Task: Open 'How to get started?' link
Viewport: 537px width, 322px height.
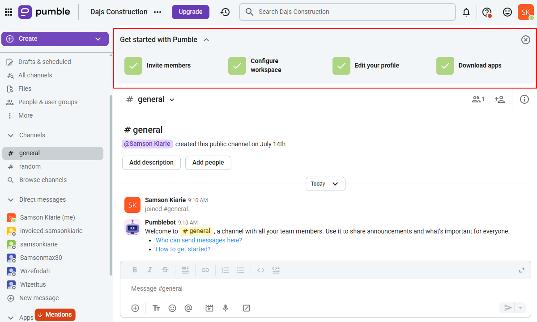Action: pyautogui.click(x=183, y=249)
